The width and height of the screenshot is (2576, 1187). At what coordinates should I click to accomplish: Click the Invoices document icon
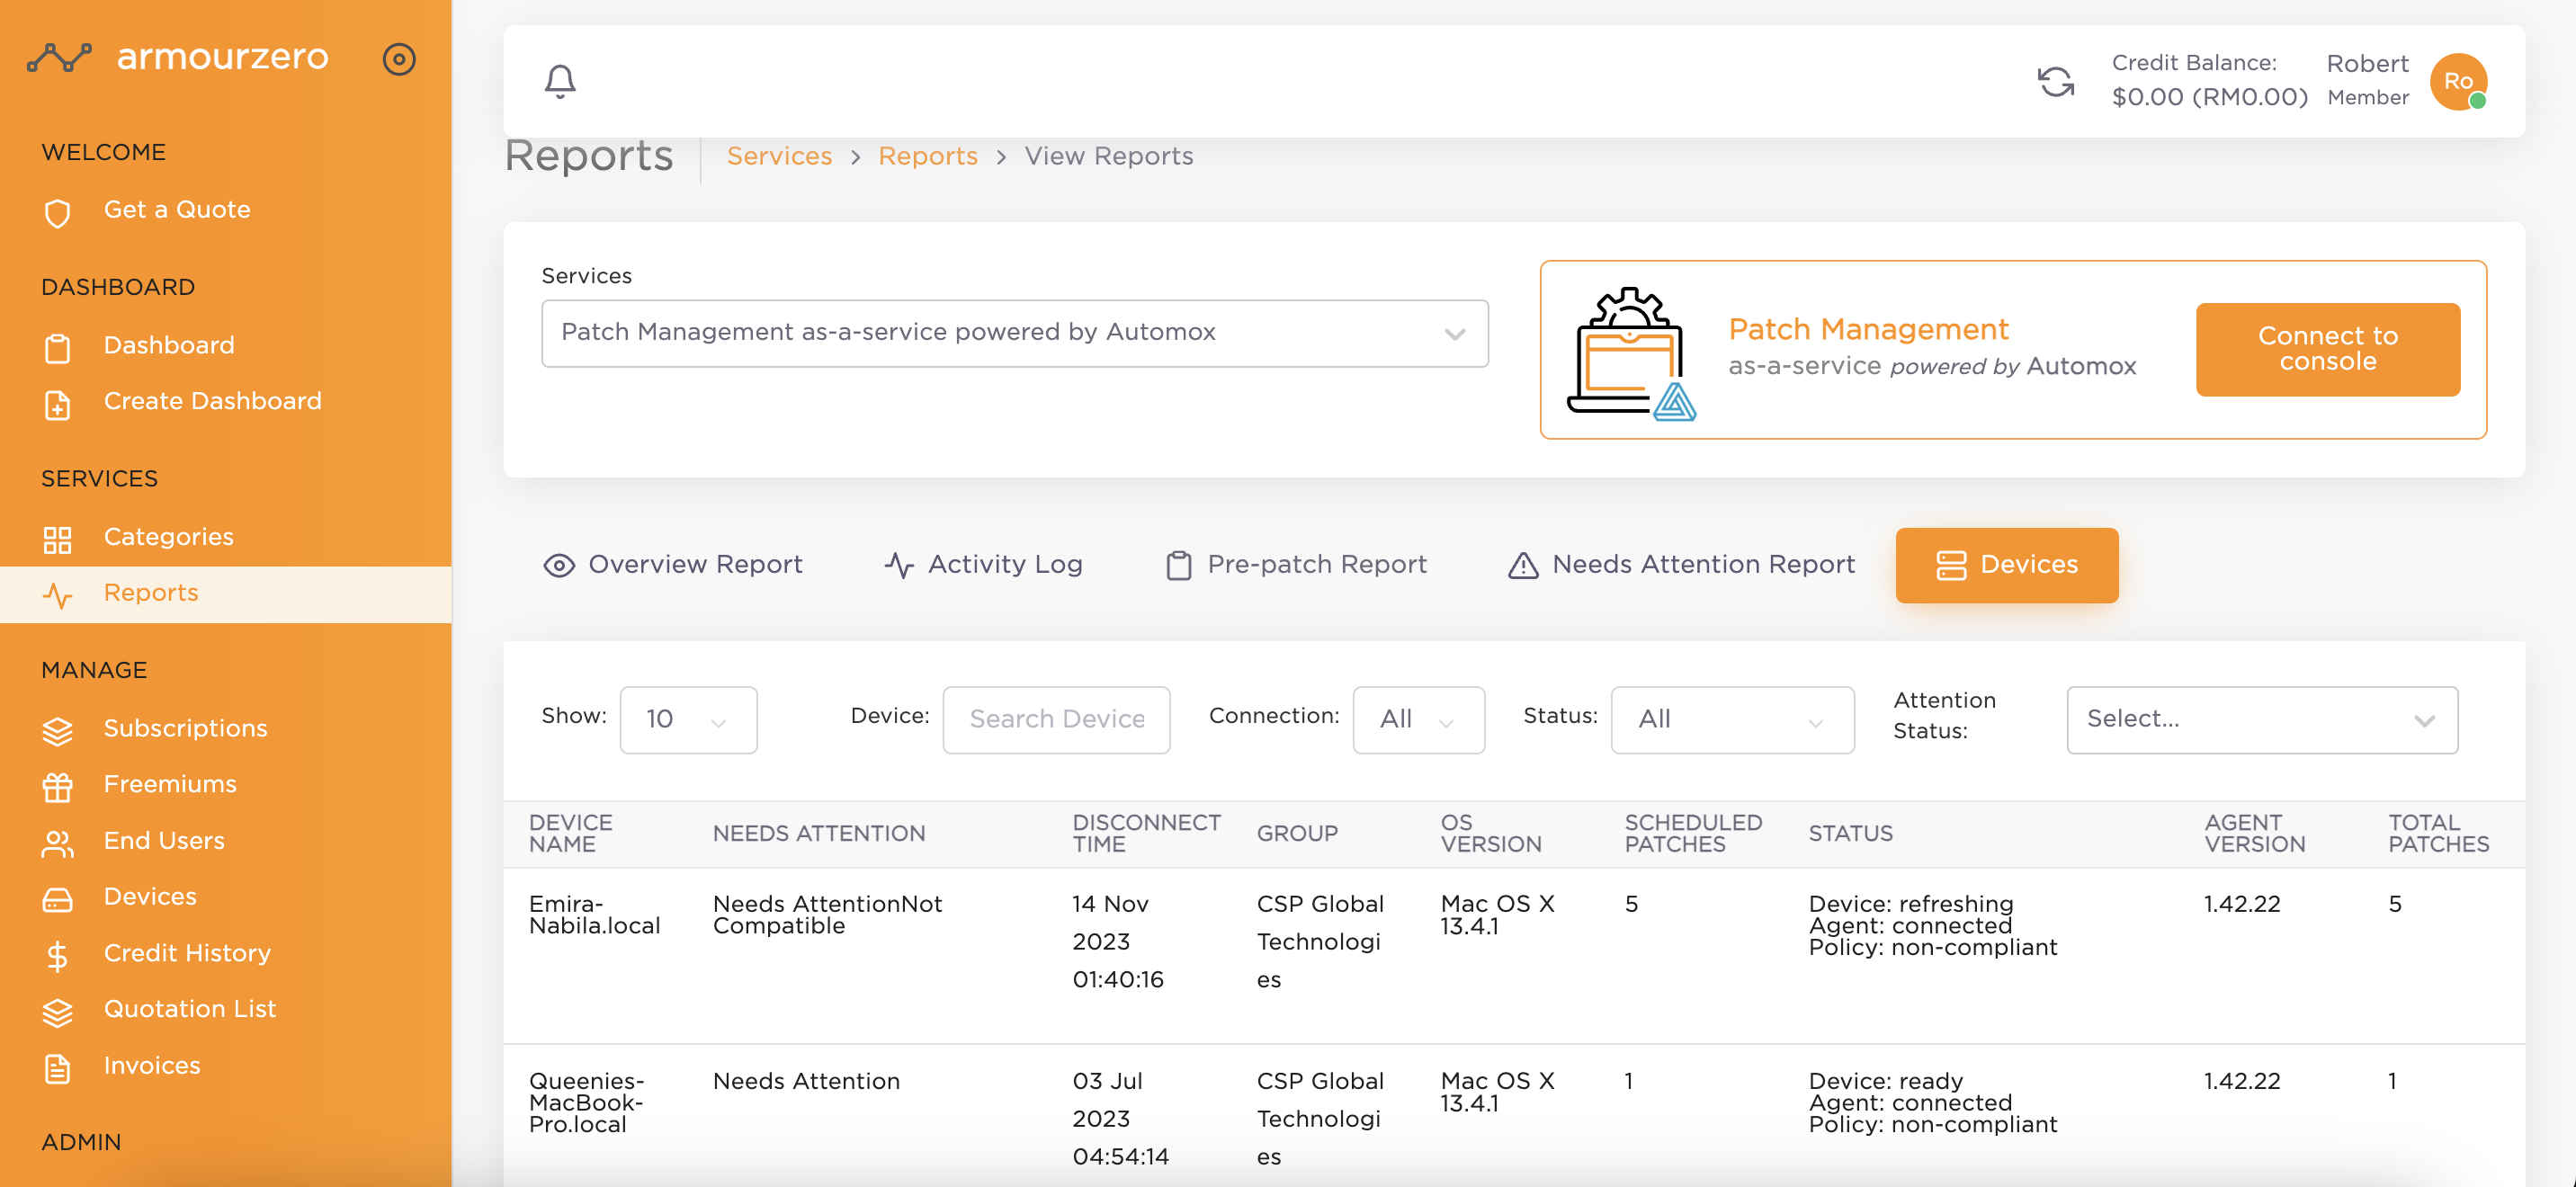coord(58,1068)
